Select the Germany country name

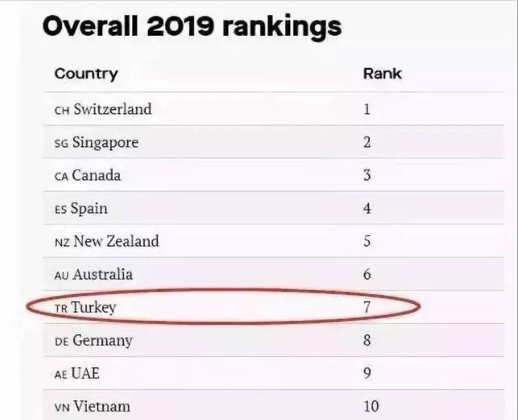[x=102, y=340]
